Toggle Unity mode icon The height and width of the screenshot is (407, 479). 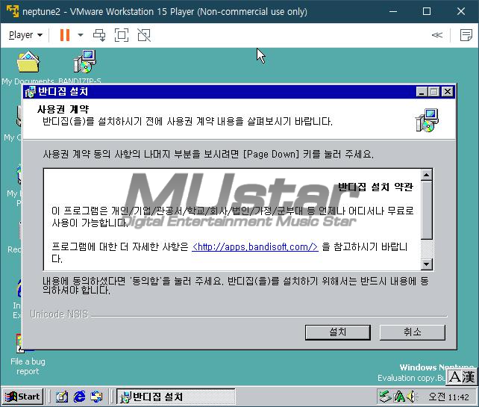144,35
